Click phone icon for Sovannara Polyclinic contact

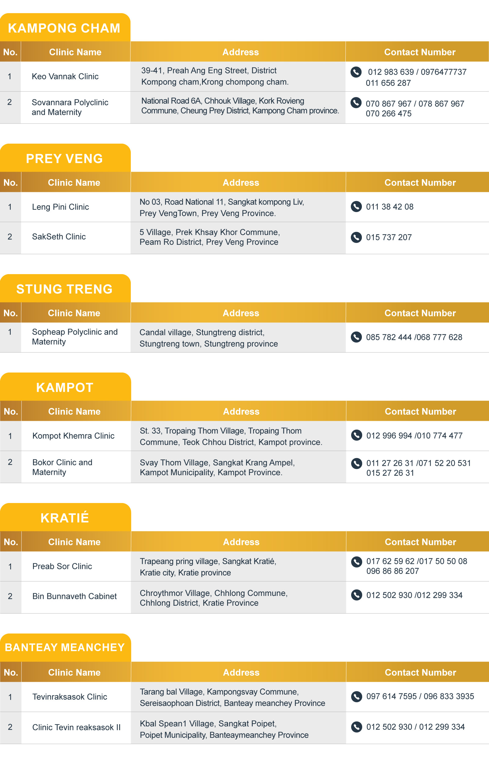[356, 102]
